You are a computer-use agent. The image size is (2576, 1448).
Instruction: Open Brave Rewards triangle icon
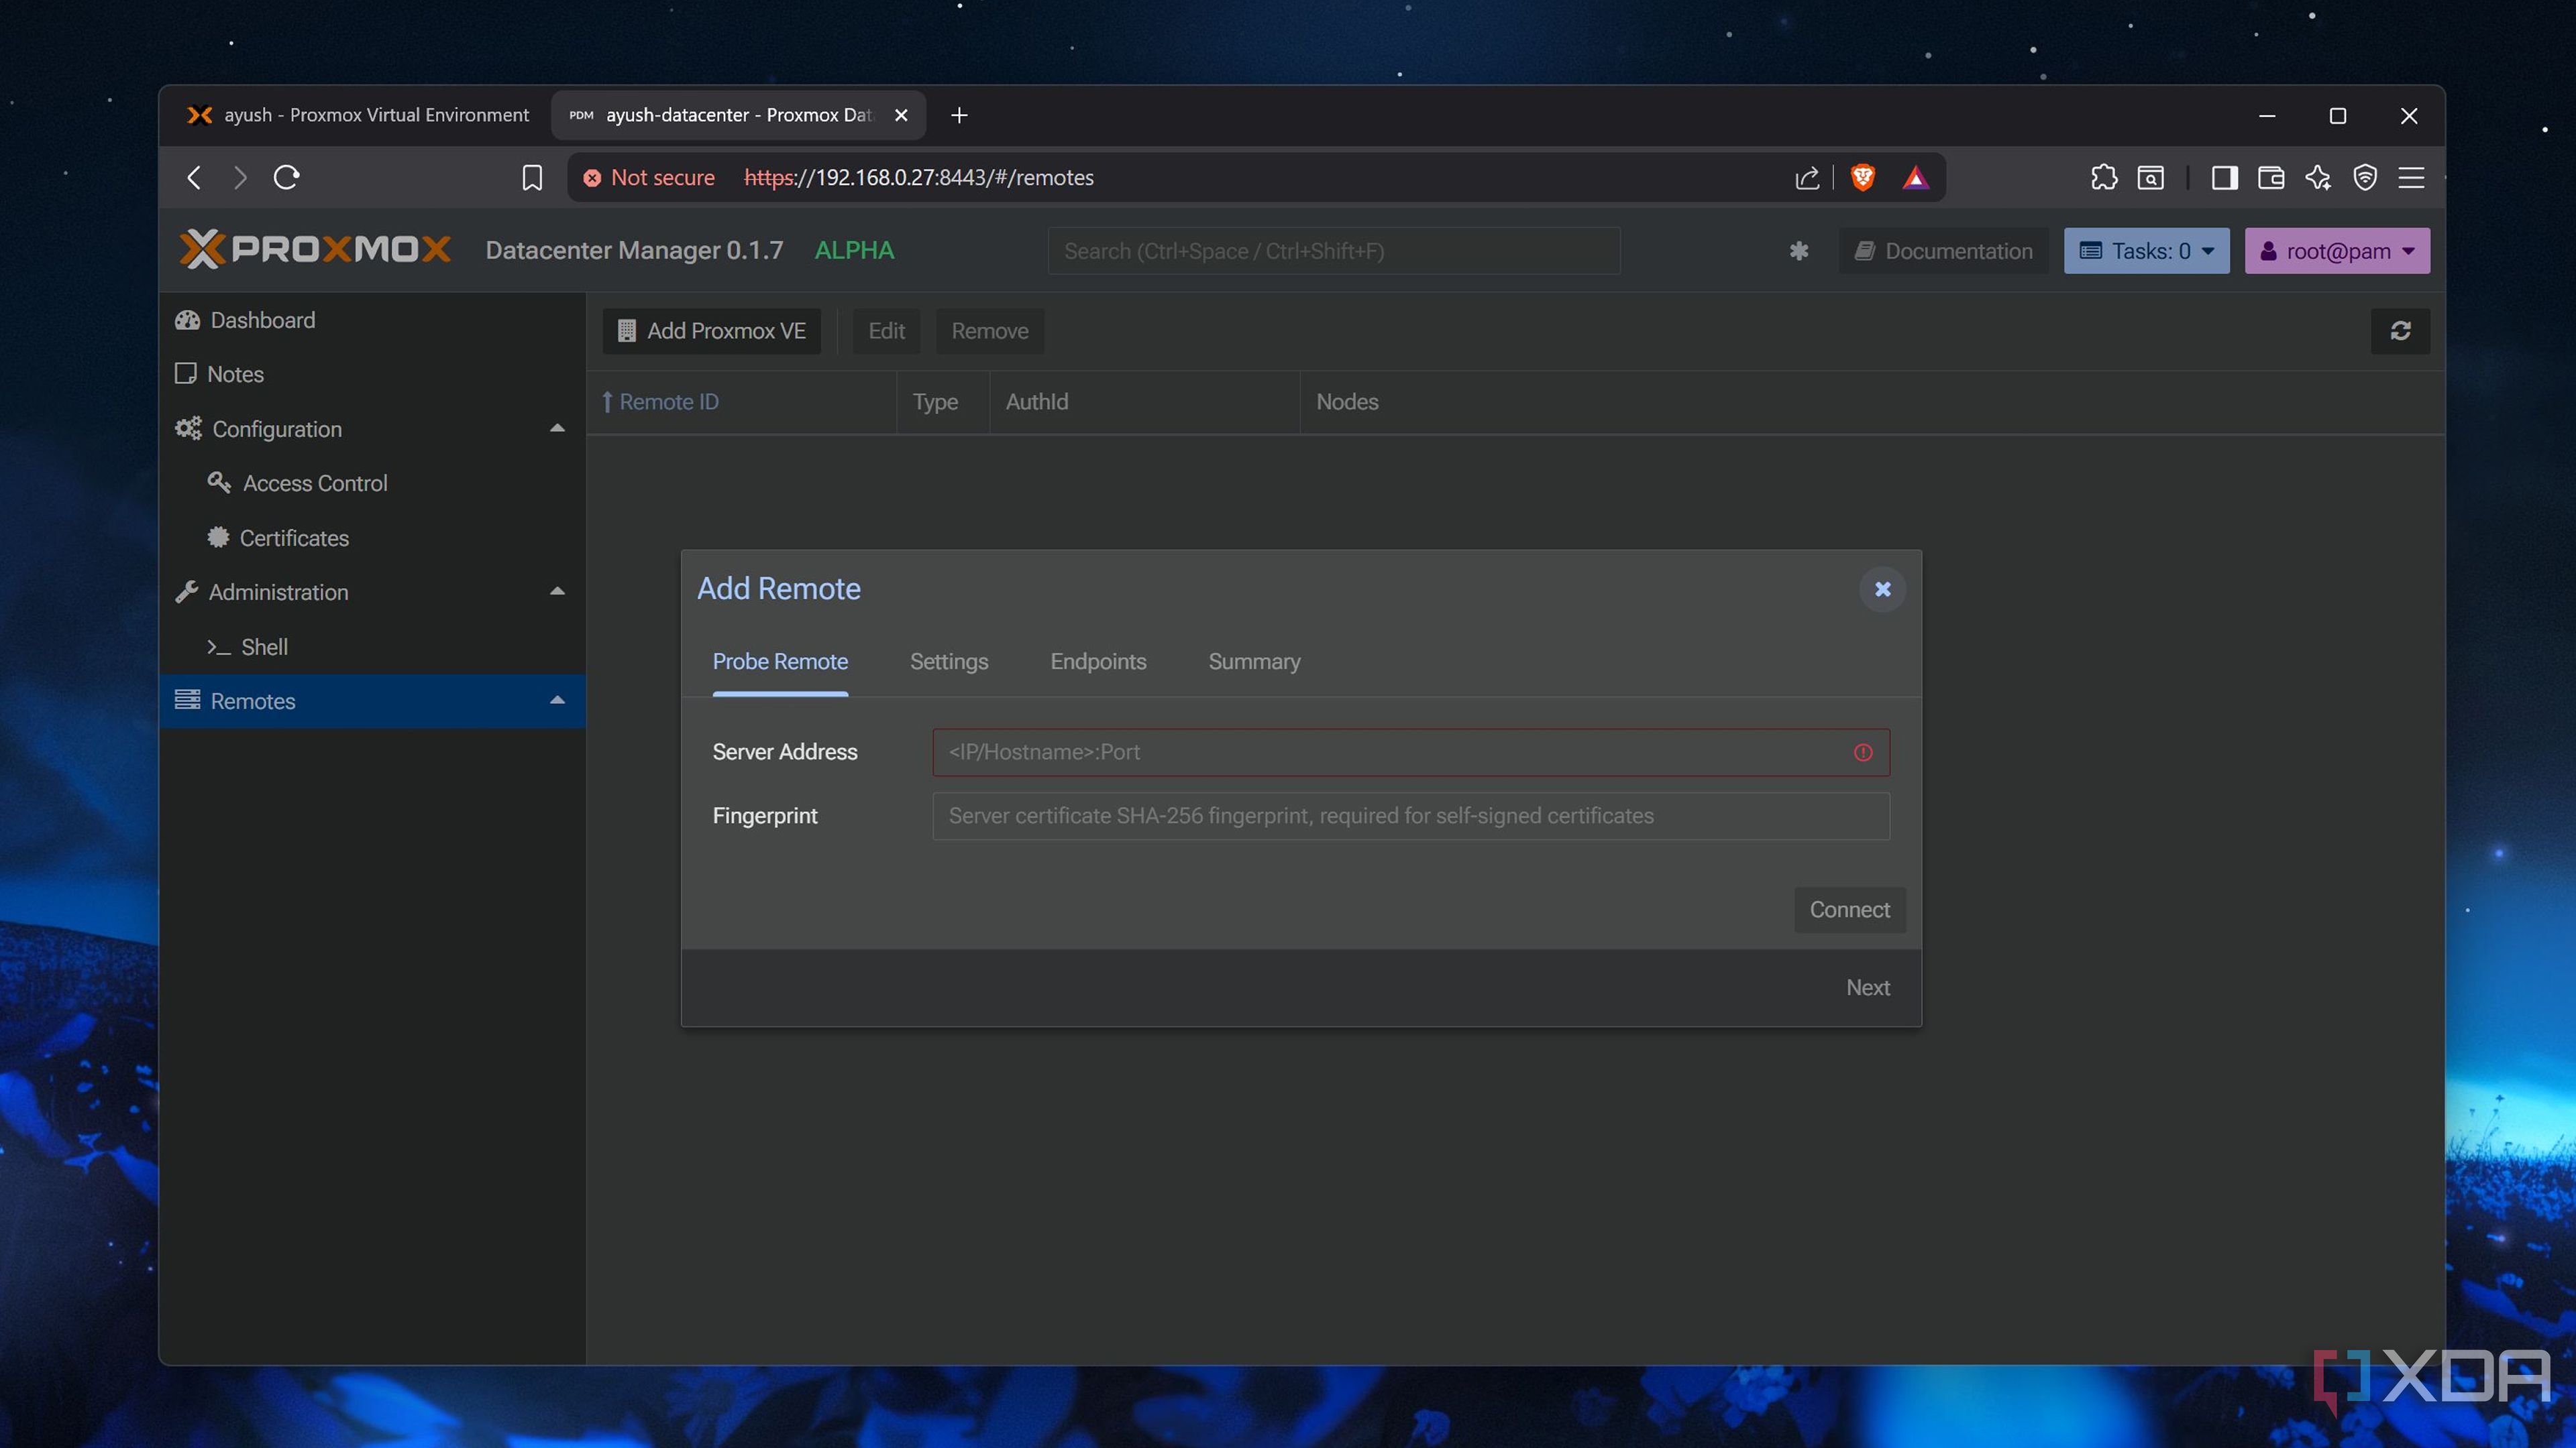pyautogui.click(x=1915, y=178)
